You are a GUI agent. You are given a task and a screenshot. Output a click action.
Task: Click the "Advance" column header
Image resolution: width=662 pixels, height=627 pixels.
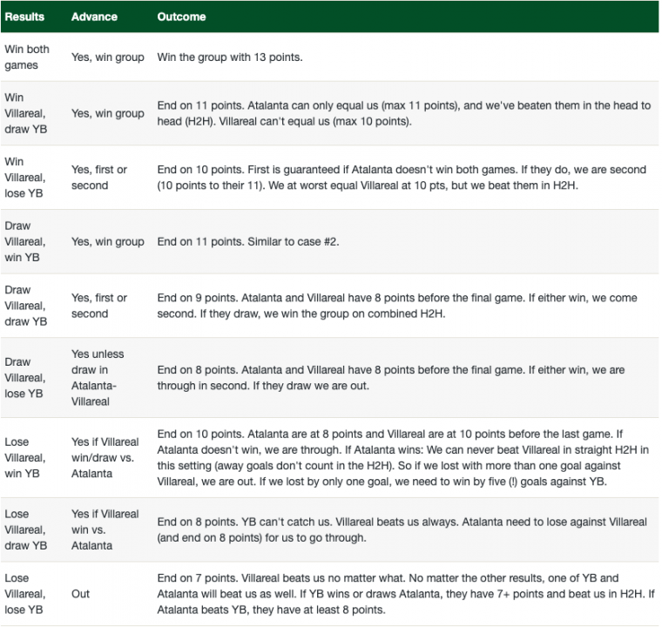pyautogui.click(x=93, y=17)
